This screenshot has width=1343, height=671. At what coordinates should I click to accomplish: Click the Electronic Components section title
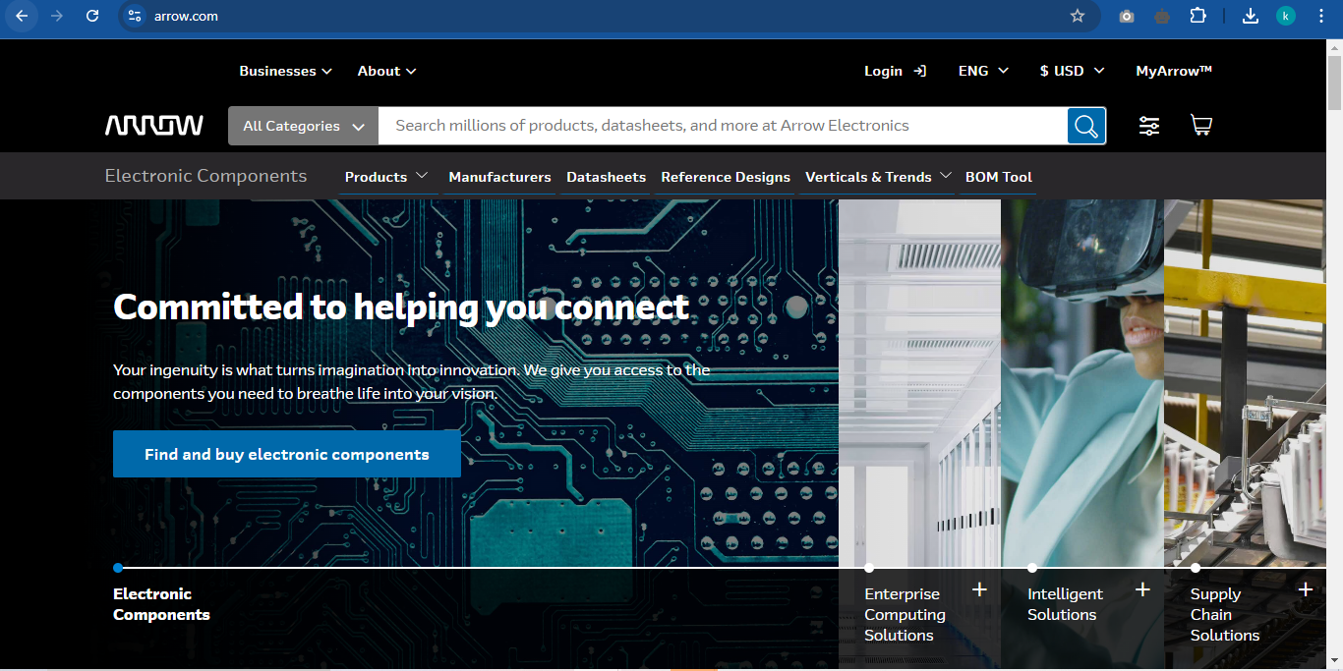pyautogui.click(x=205, y=176)
